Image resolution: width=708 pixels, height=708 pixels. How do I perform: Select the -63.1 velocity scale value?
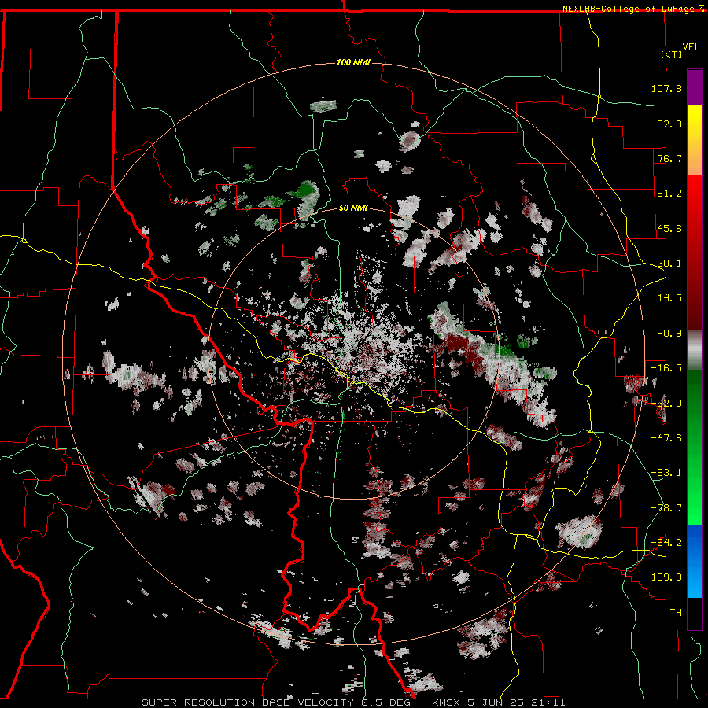click(666, 473)
